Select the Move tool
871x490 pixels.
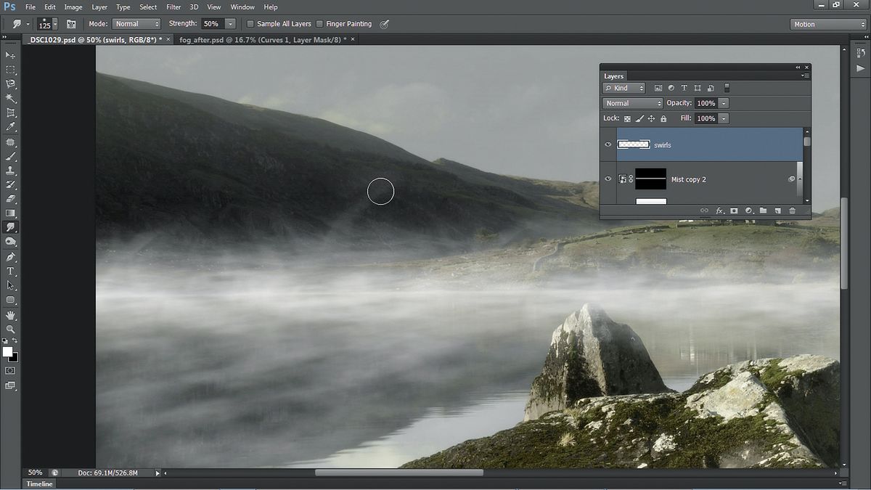(x=10, y=55)
